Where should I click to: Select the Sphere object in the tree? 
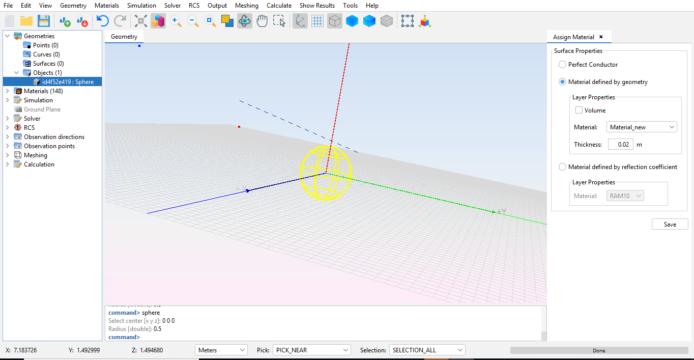click(x=68, y=82)
